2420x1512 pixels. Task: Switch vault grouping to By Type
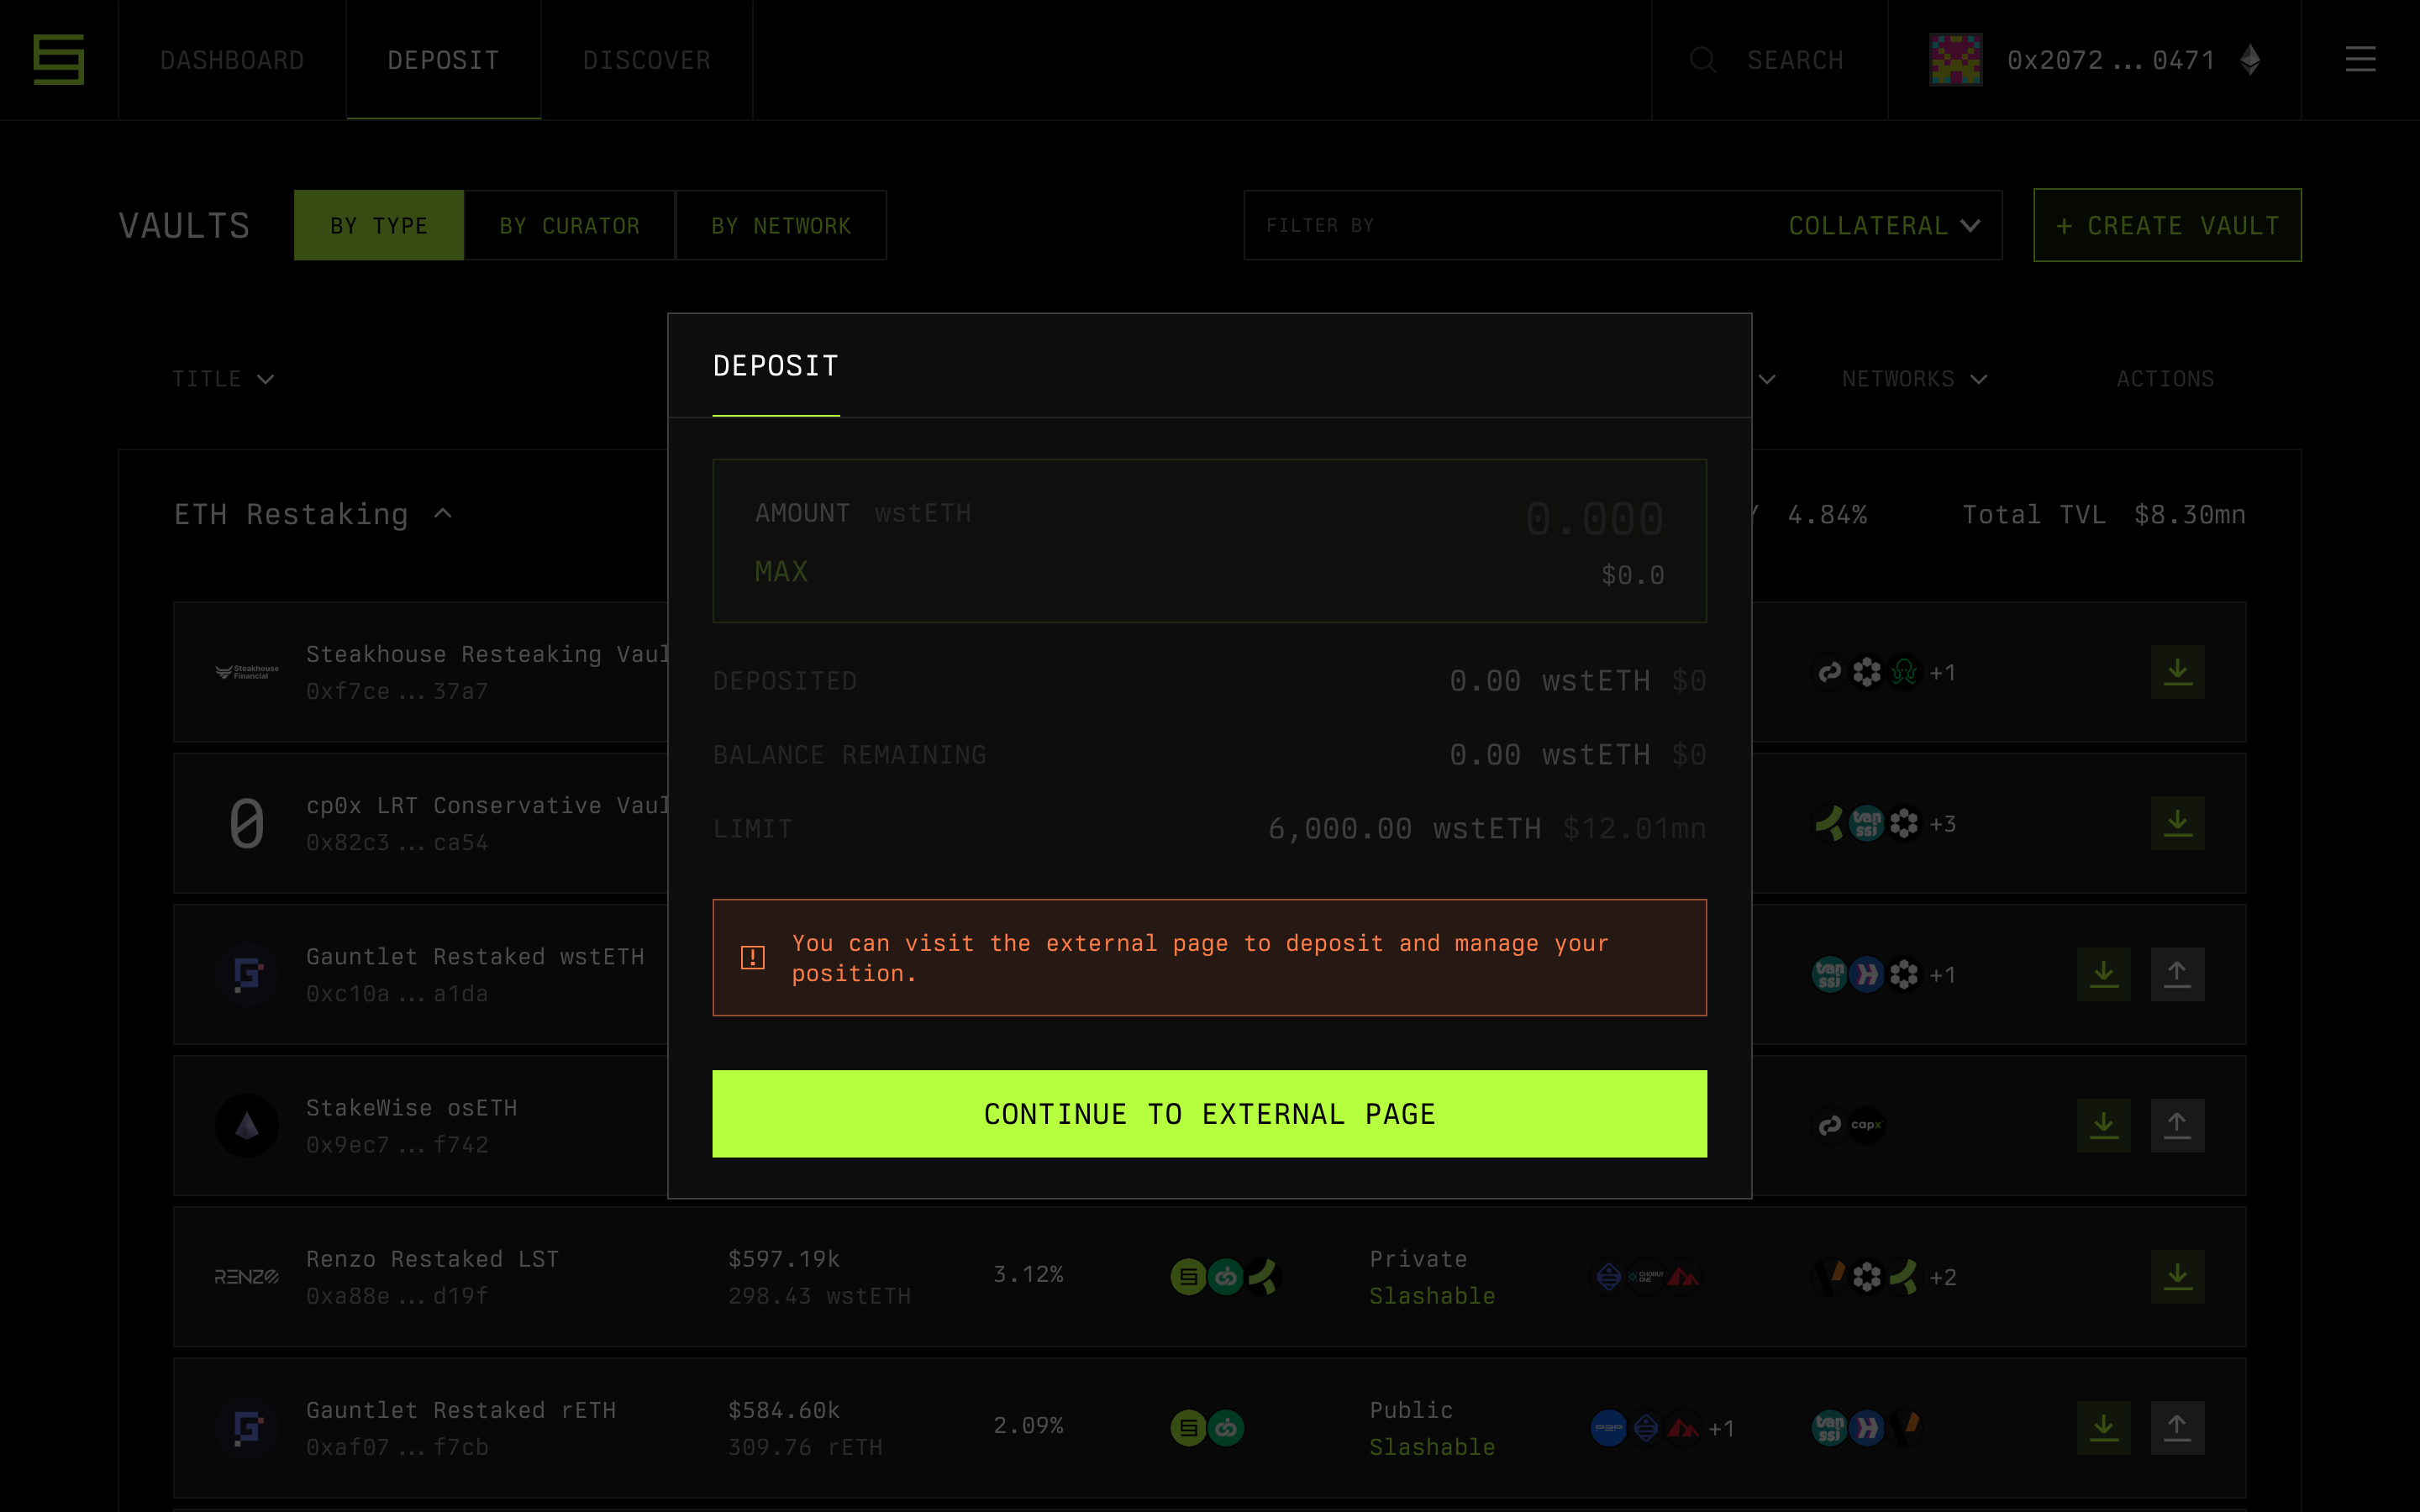[x=379, y=226]
